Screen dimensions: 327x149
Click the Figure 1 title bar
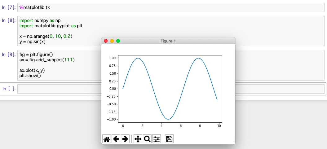[168, 41]
